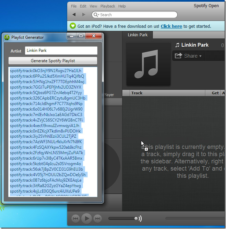Open the File menu
The image size is (226, 229).
tap(74, 6)
